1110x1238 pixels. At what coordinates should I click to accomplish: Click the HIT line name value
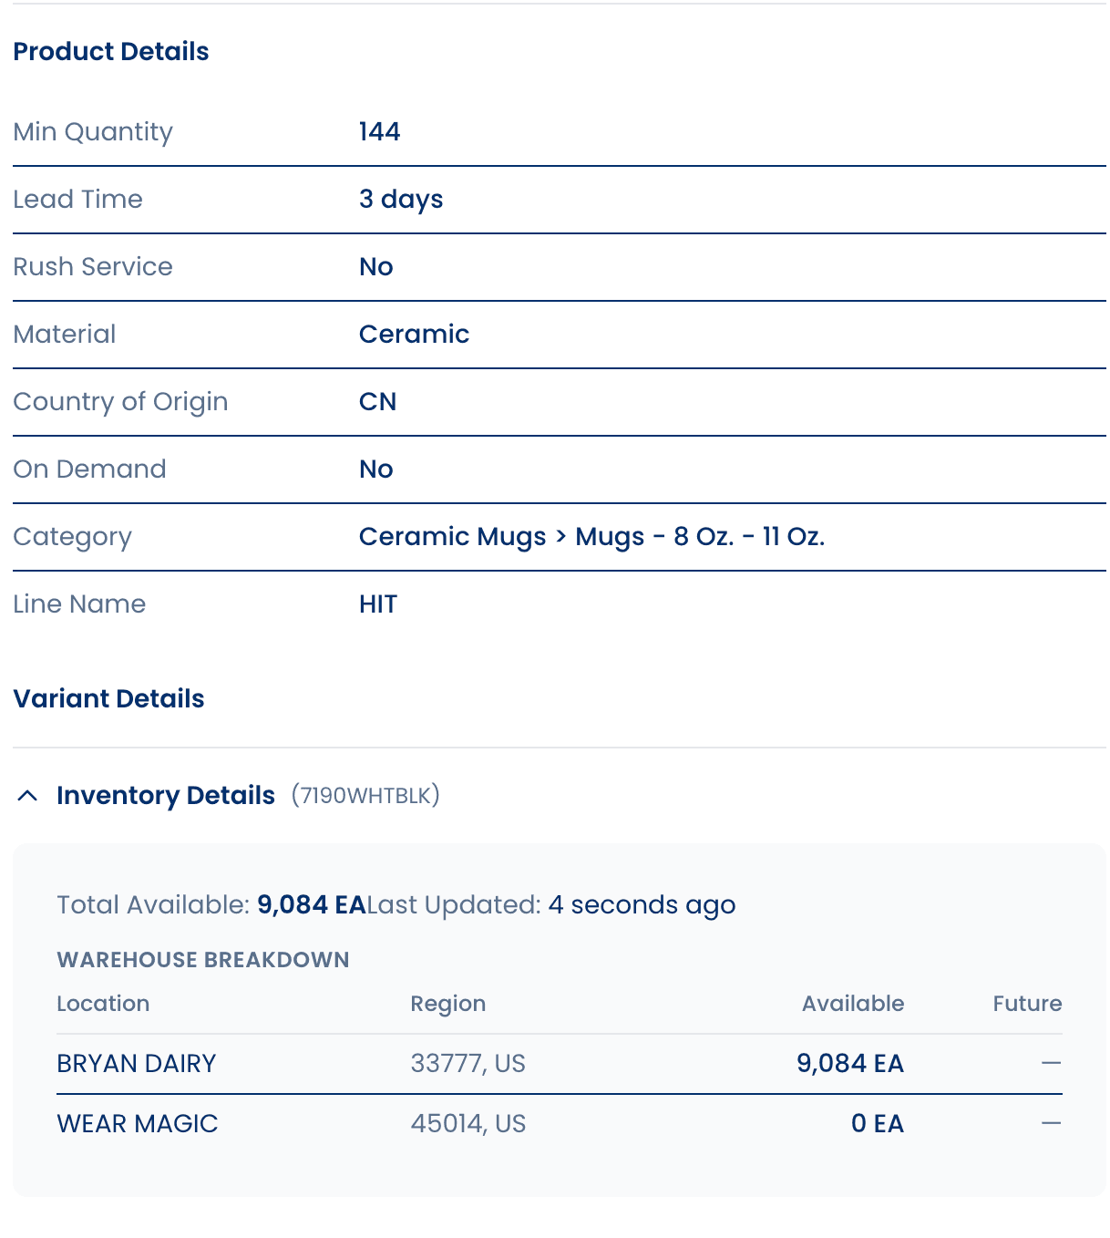click(x=378, y=604)
